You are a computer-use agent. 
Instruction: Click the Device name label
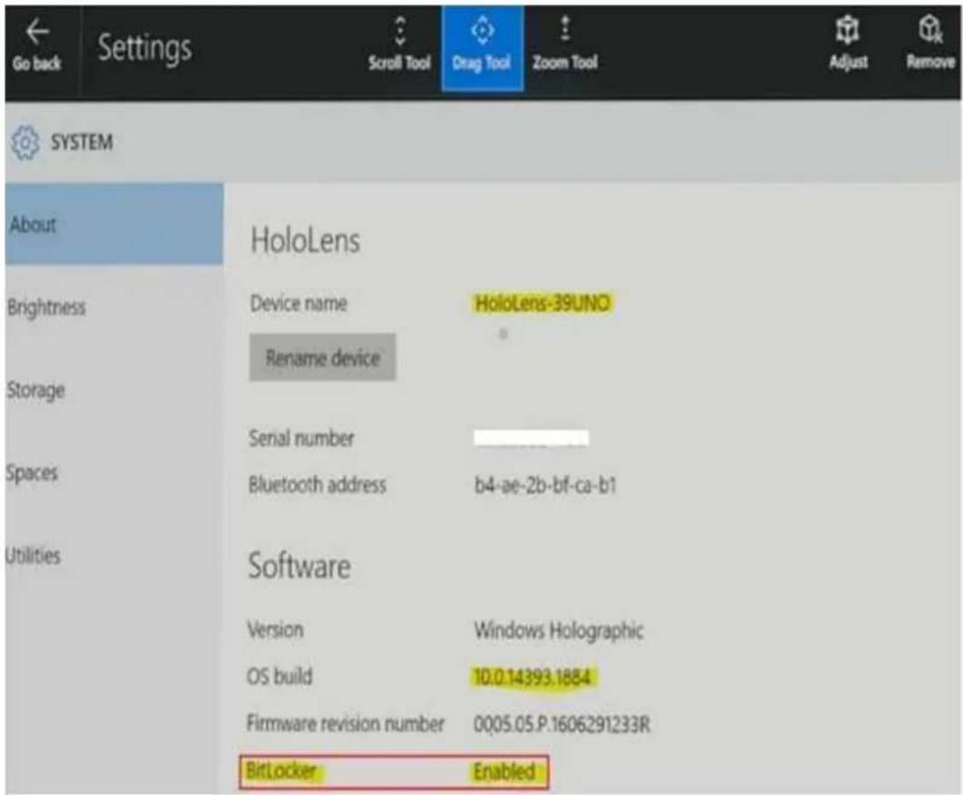point(298,303)
